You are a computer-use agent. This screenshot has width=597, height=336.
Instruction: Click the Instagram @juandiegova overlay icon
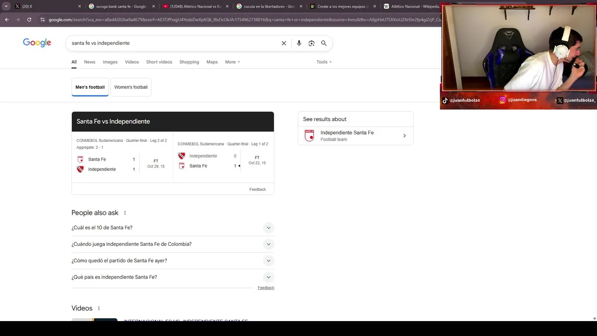point(503,100)
